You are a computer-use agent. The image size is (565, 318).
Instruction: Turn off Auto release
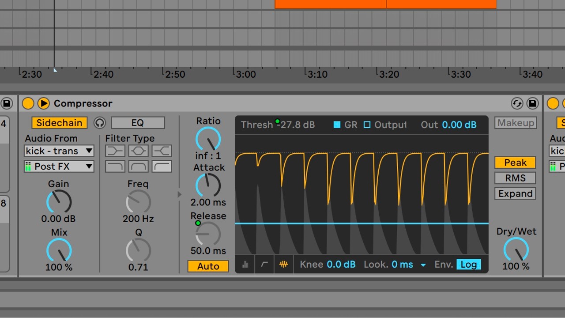tap(208, 266)
